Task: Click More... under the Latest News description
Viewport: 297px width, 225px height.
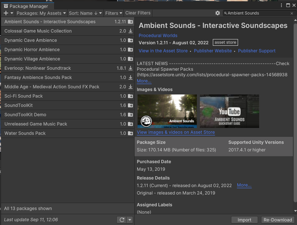Action: 144,81
